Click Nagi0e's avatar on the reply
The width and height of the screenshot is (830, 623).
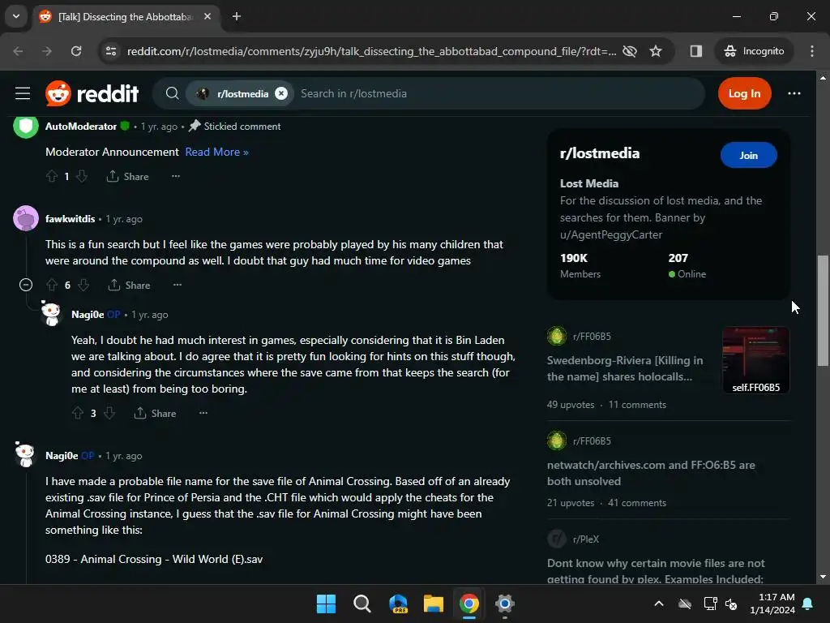(51, 314)
